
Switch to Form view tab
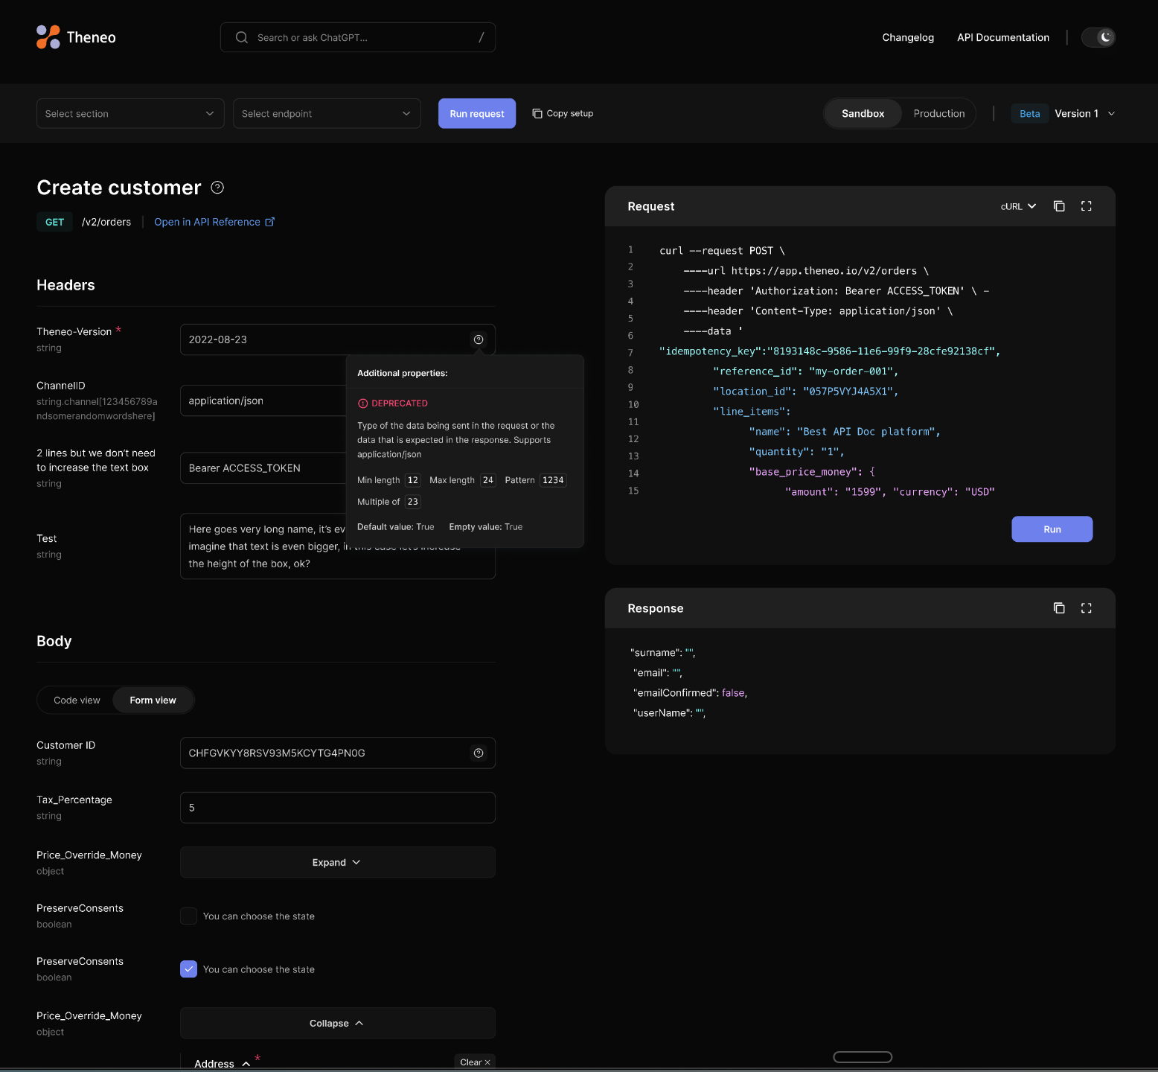[x=153, y=700]
